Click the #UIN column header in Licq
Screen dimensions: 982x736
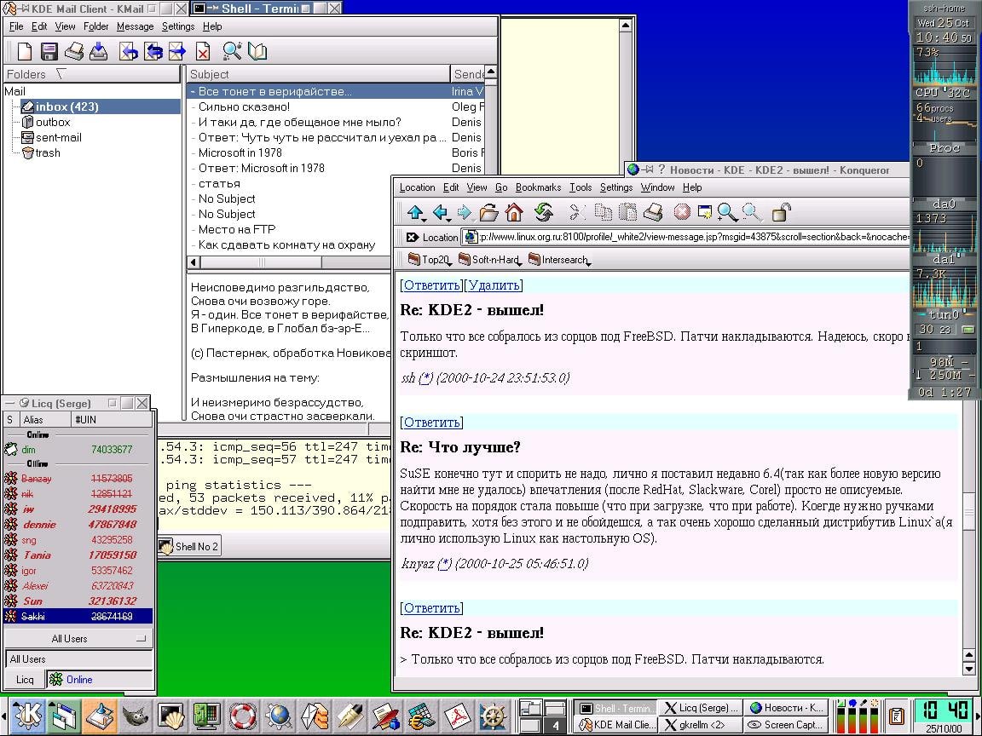coord(112,419)
